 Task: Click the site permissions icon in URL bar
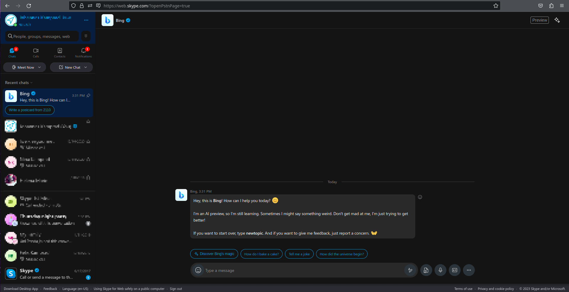(x=90, y=6)
